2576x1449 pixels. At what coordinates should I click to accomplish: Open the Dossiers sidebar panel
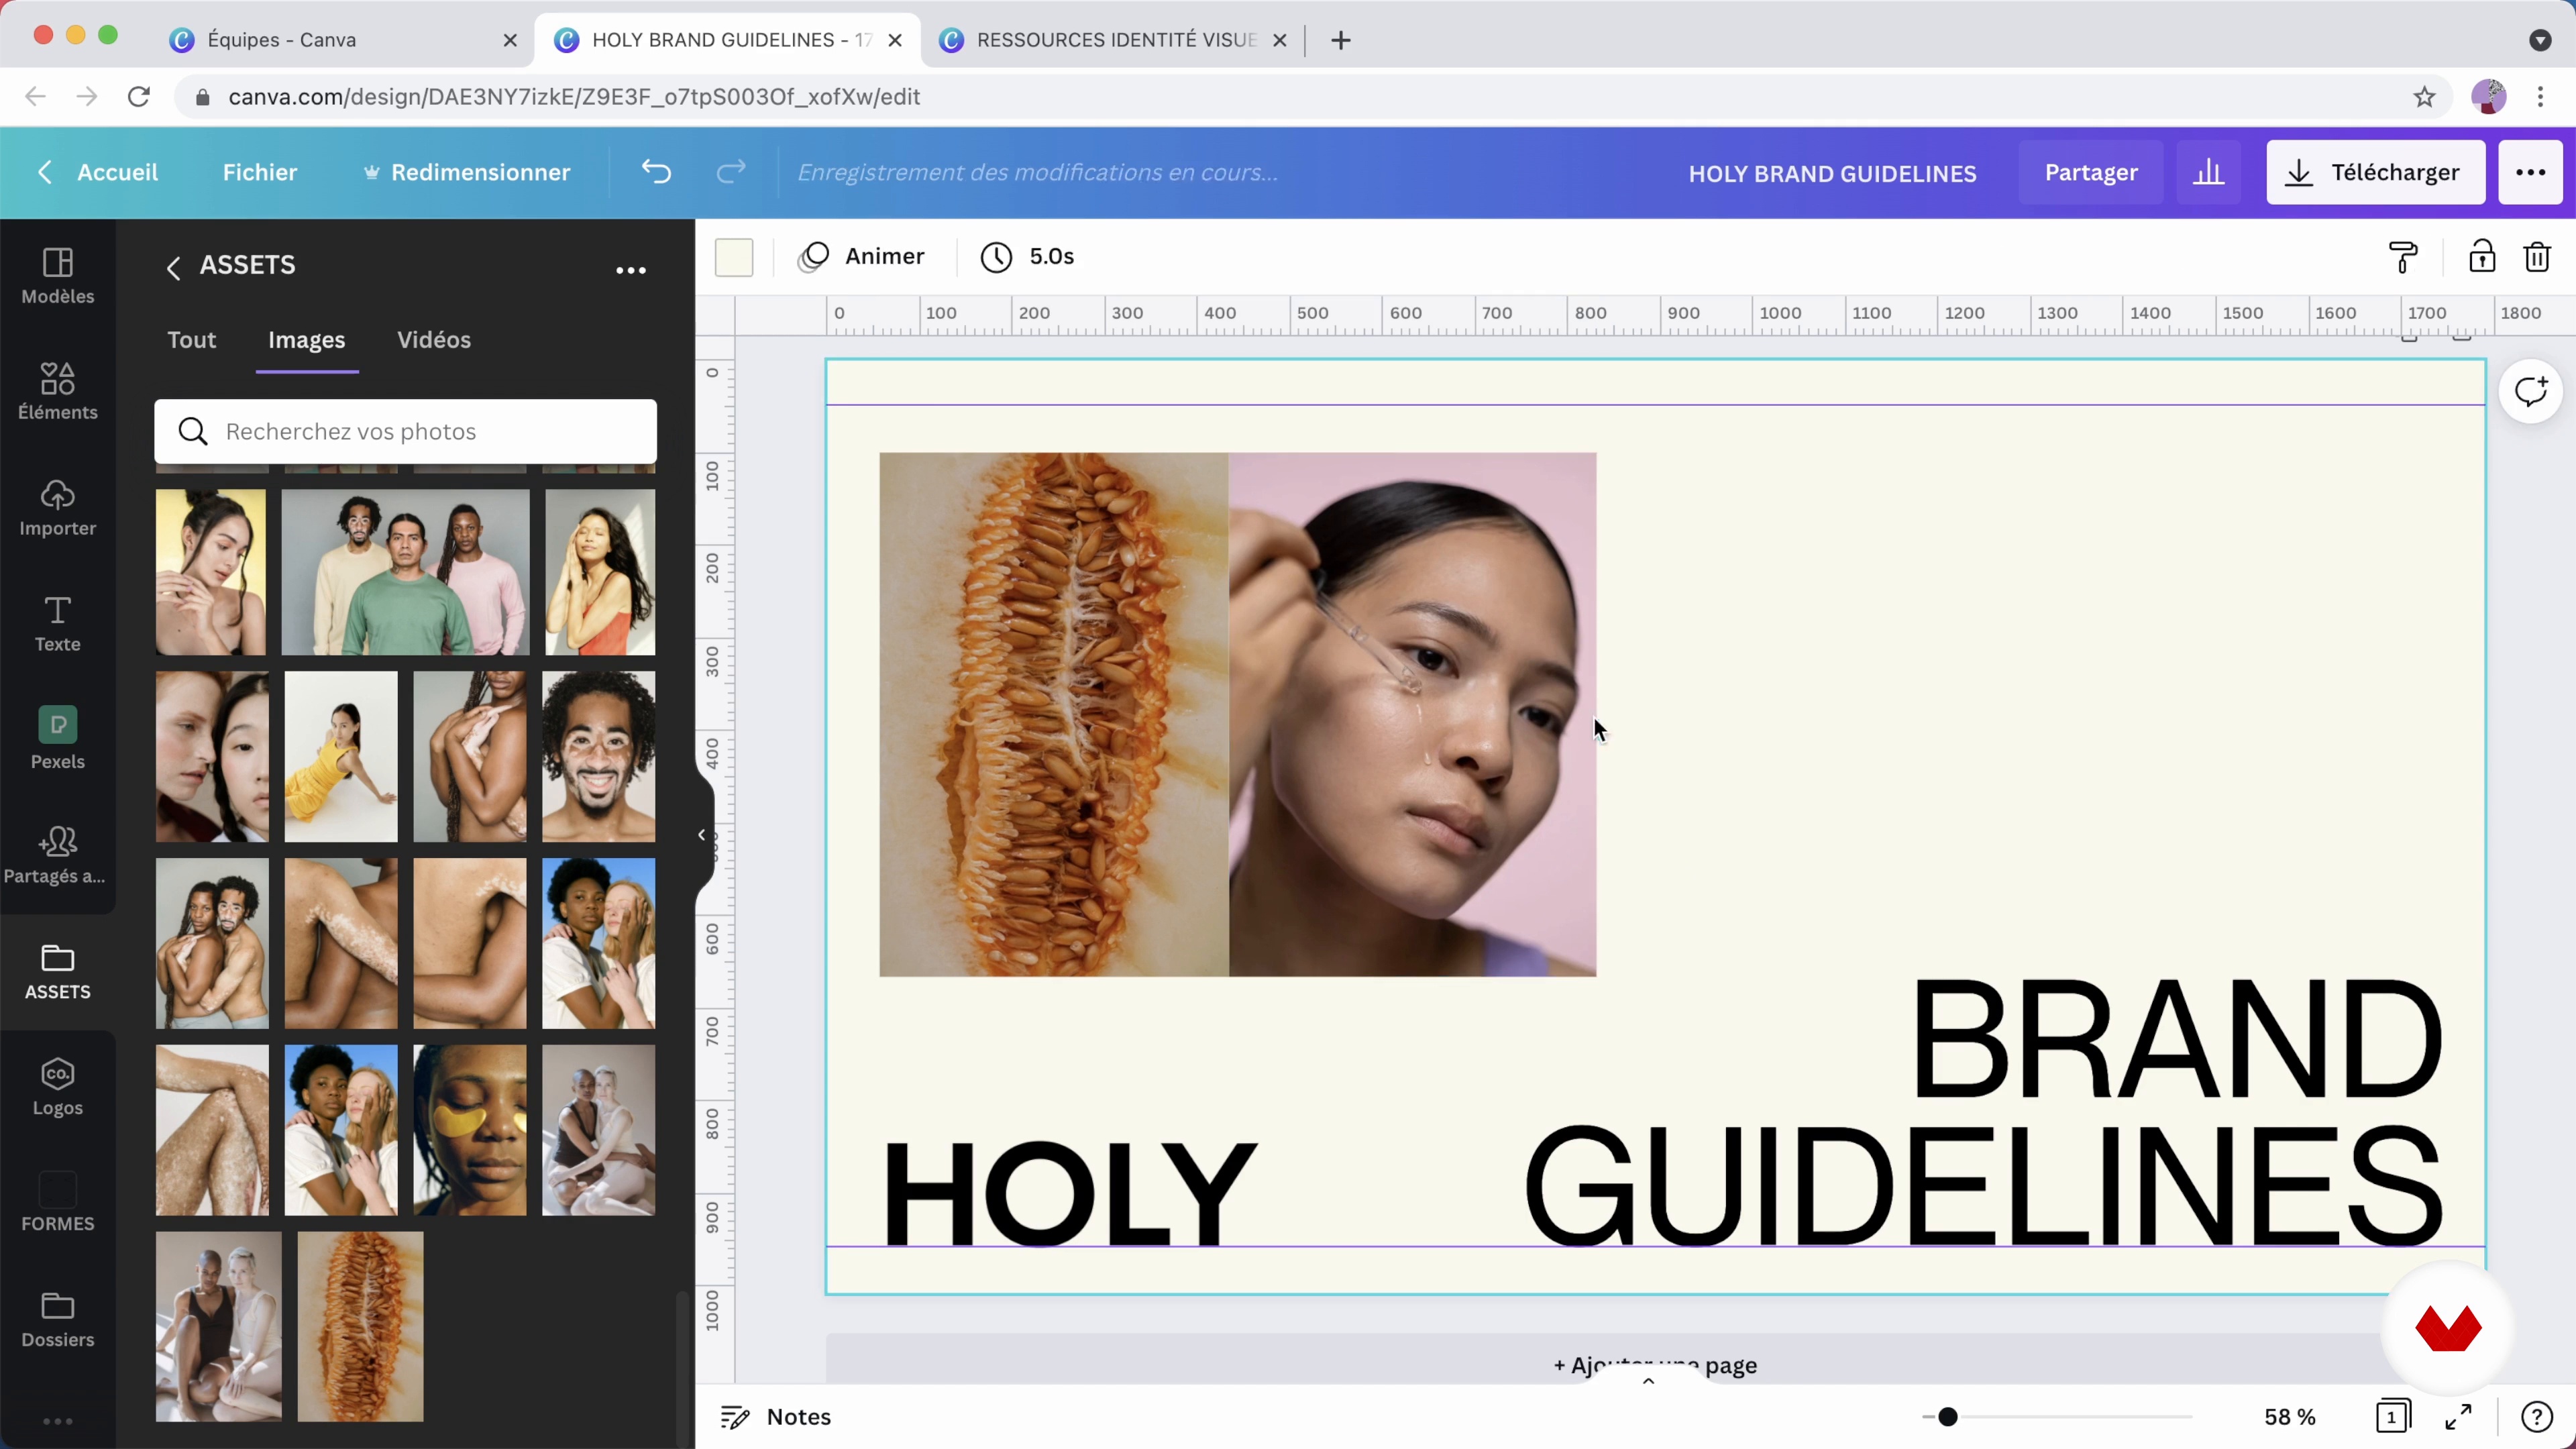click(x=58, y=1319)
